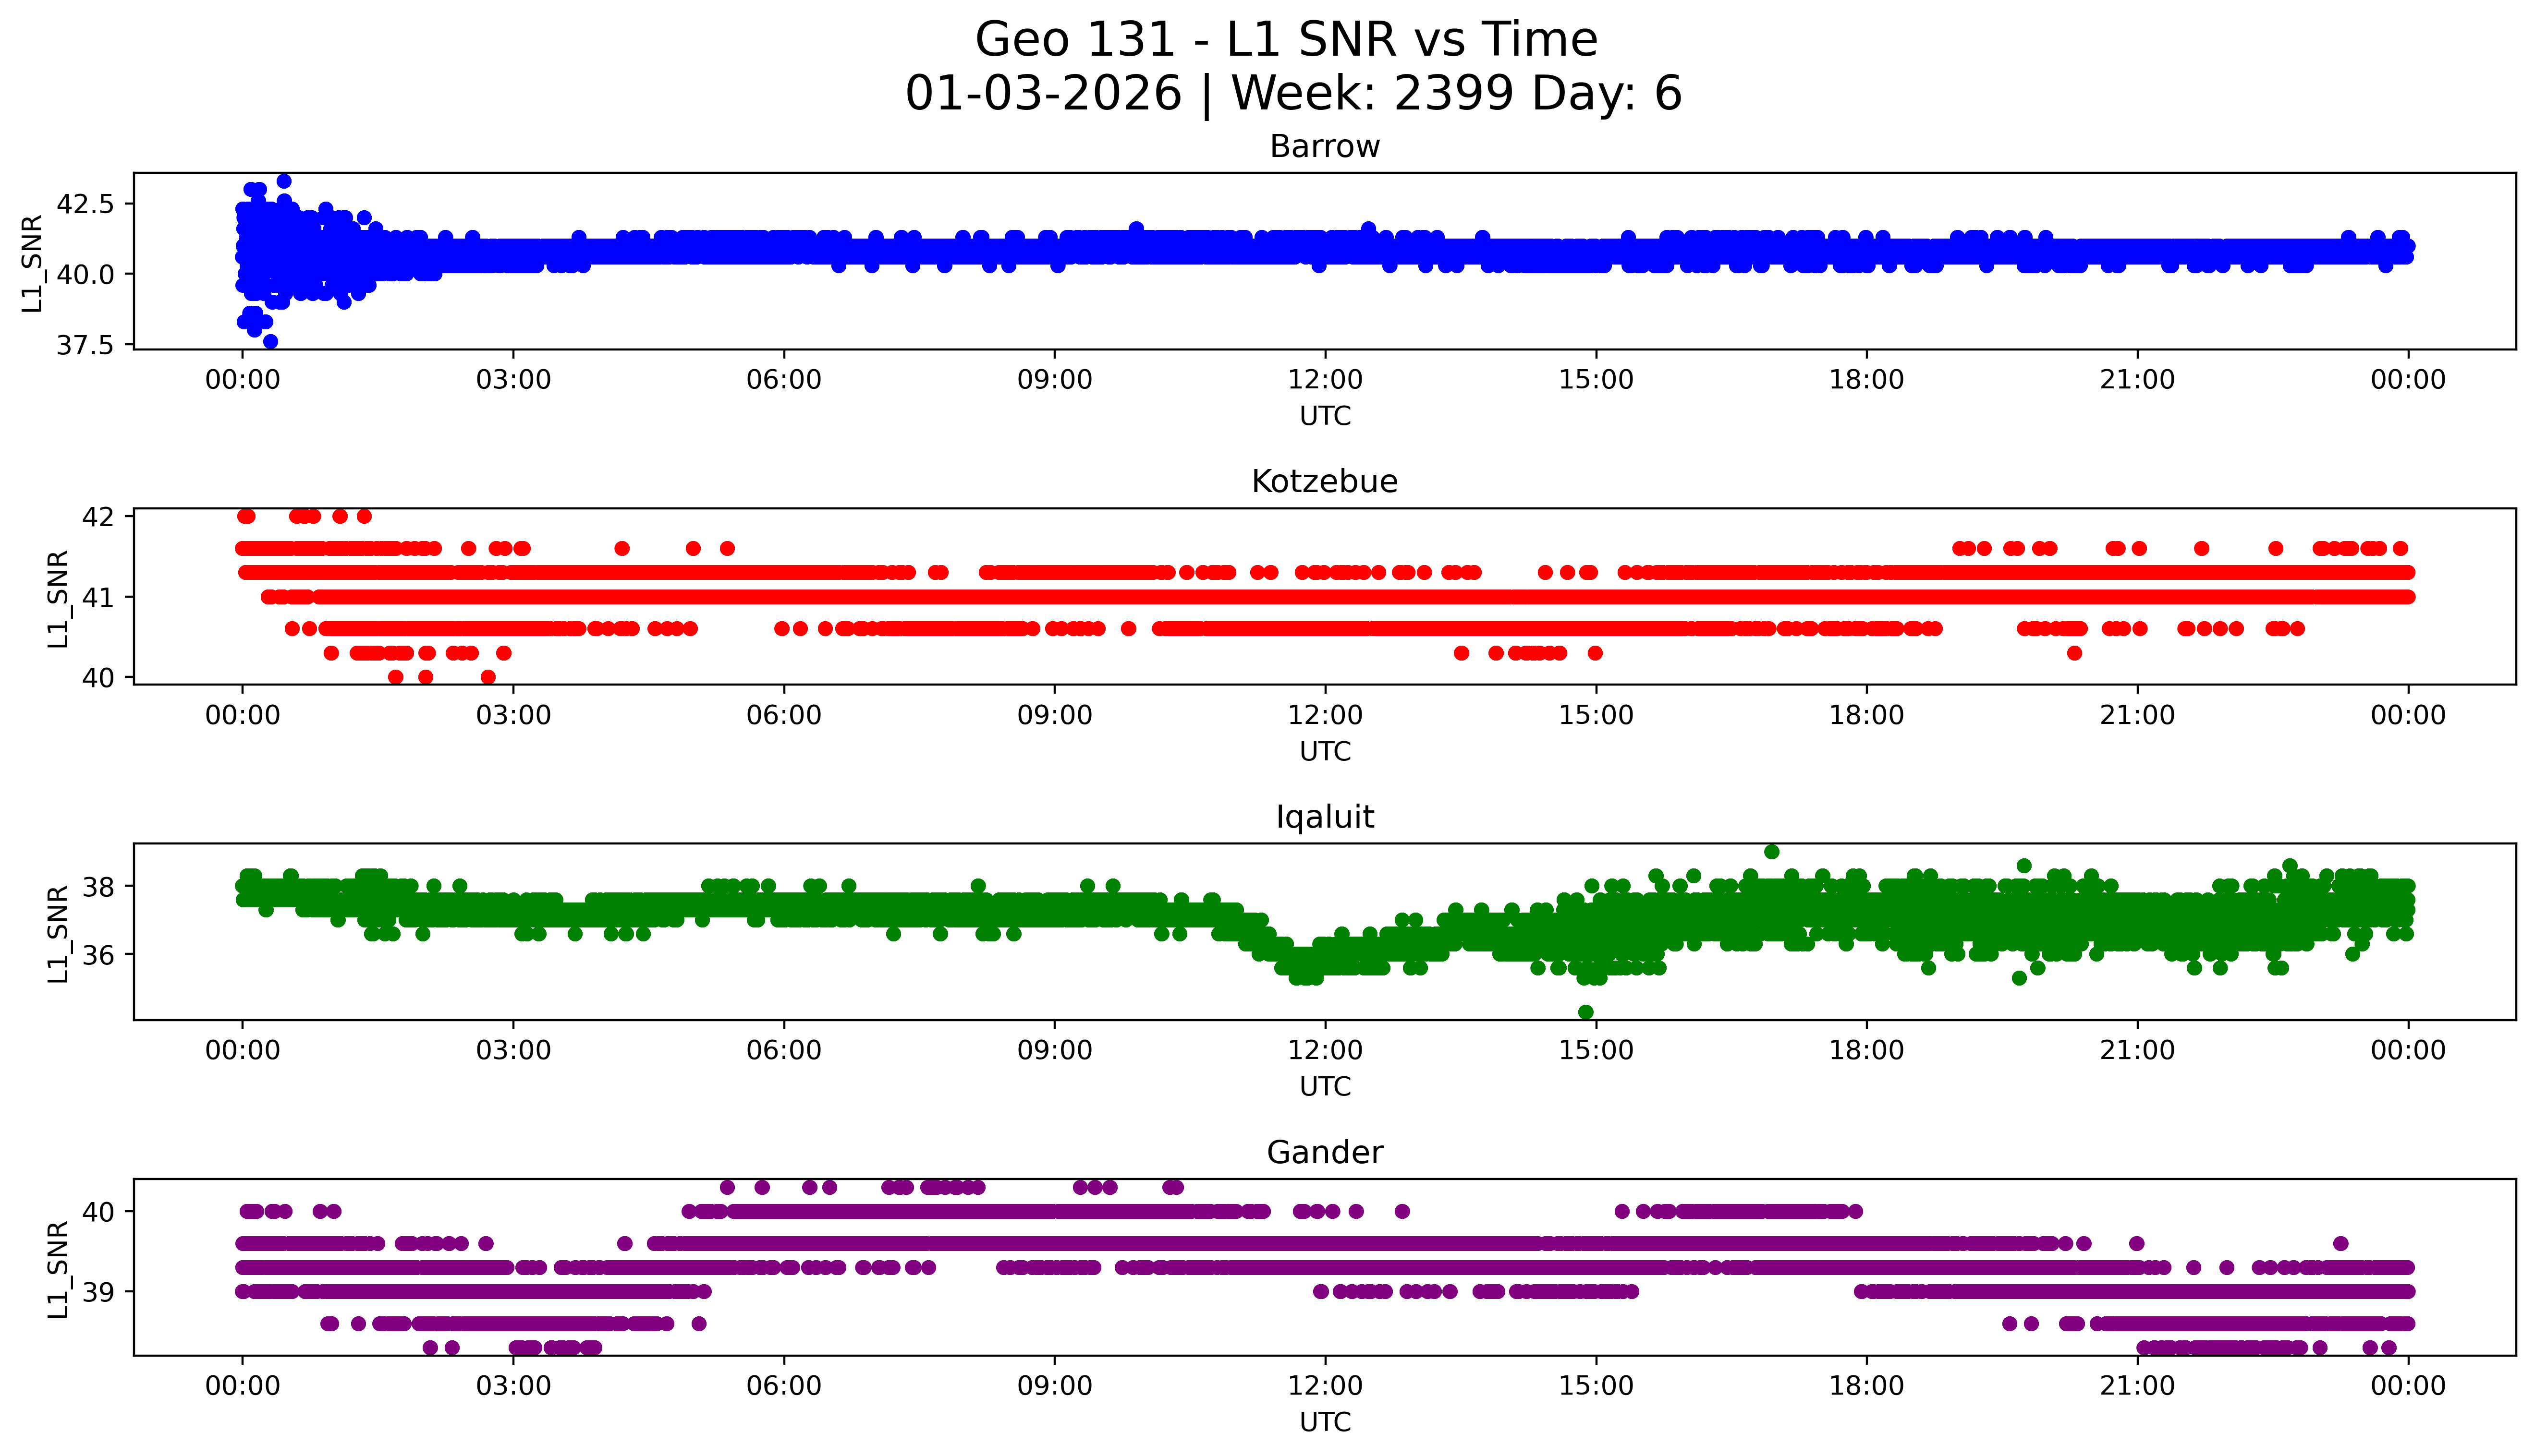Viewport: 2535px width, 1456px height.
Task: Click the UTC label below Kotzebue plot
Action: pos(1325,751)
